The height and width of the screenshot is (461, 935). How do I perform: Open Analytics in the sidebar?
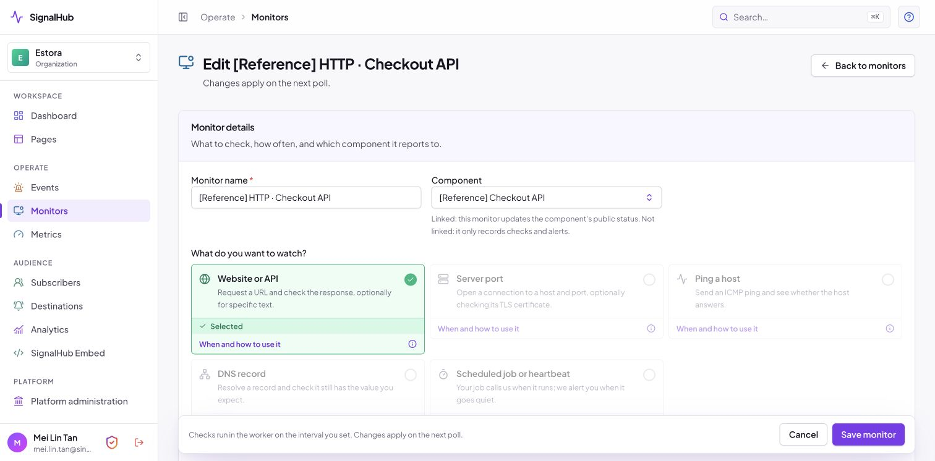point(79,329)
